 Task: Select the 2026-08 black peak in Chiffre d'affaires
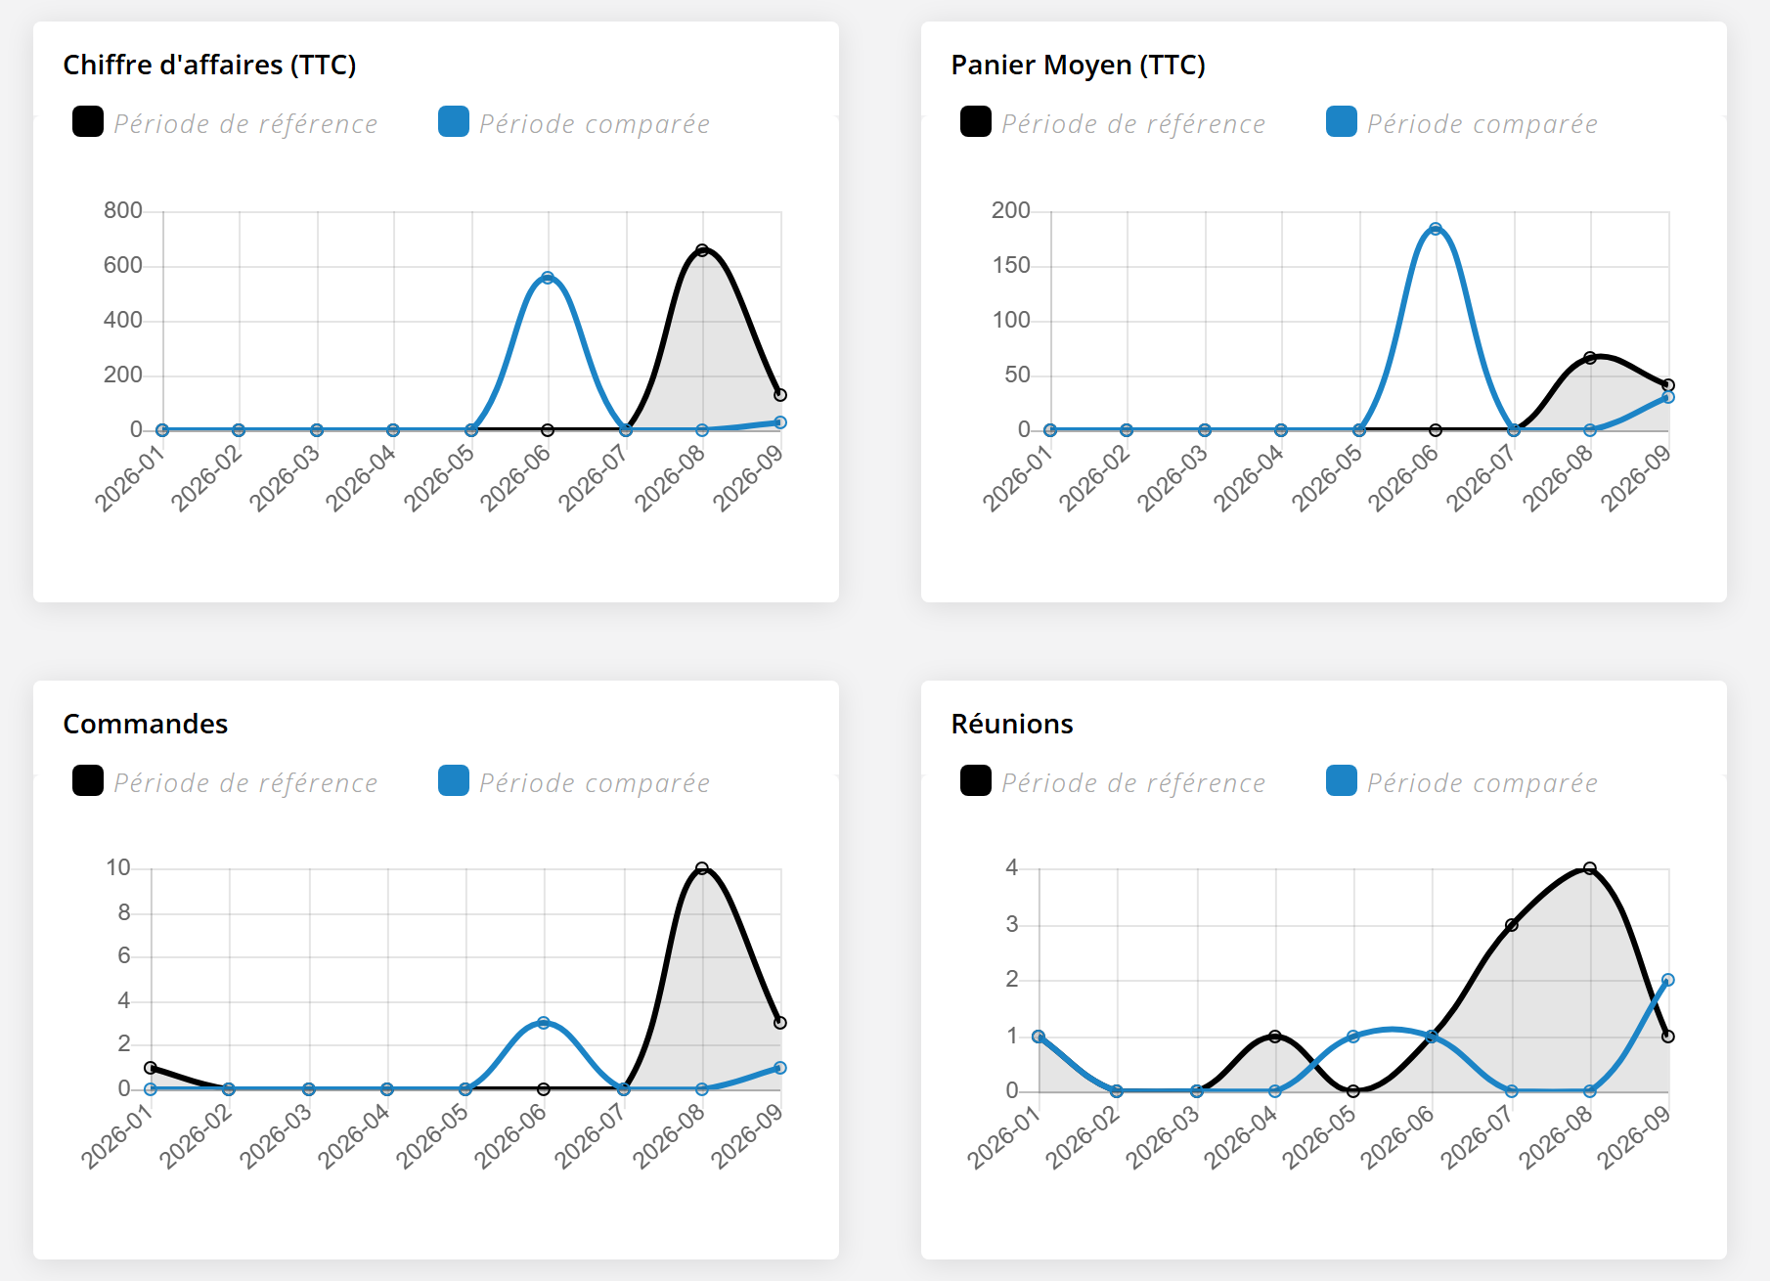[702, 250]
